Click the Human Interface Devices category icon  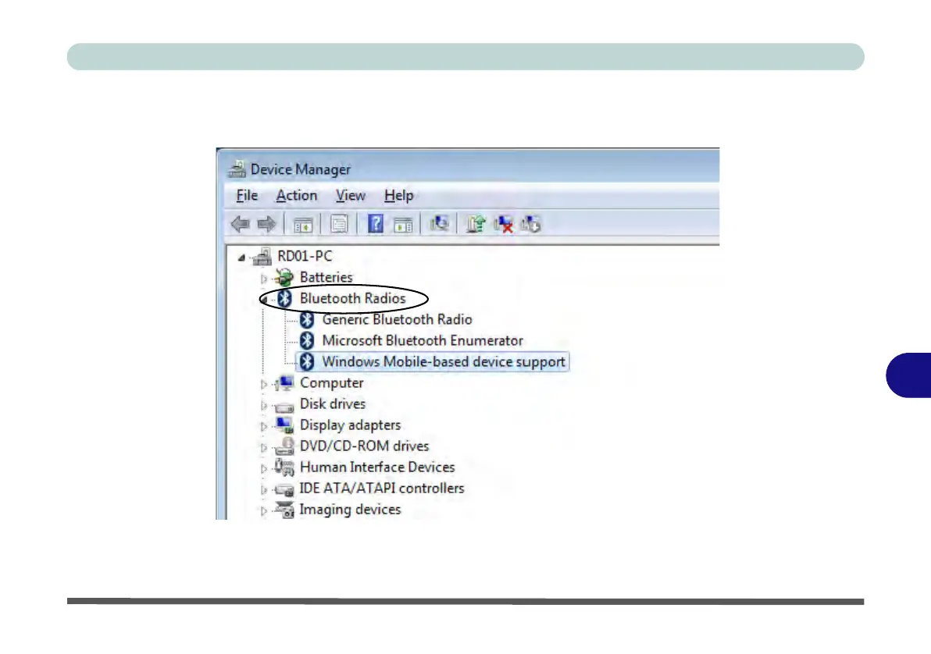pyautogui.click(x=284, y=467)
